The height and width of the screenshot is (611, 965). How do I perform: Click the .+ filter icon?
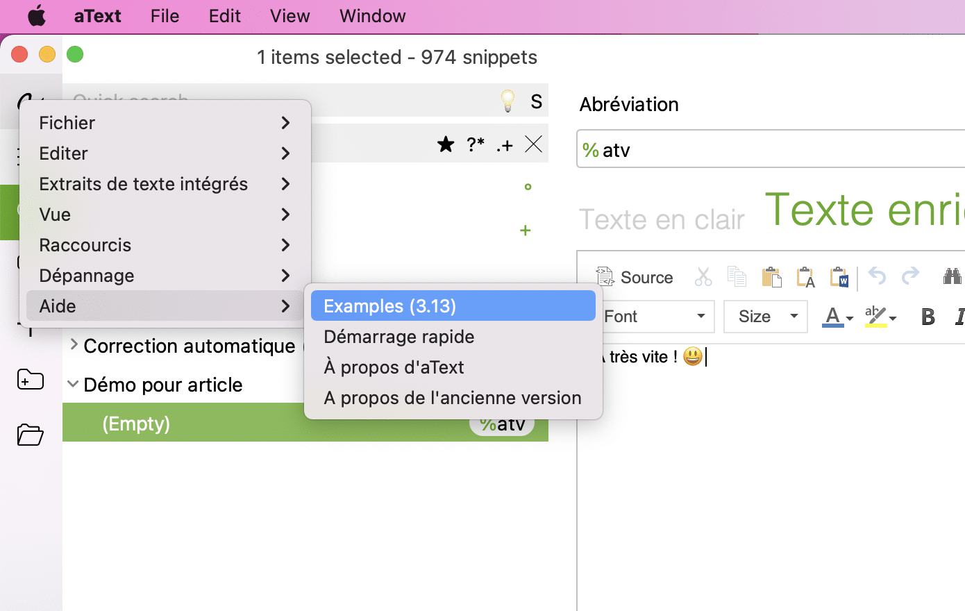coord(505,145)
